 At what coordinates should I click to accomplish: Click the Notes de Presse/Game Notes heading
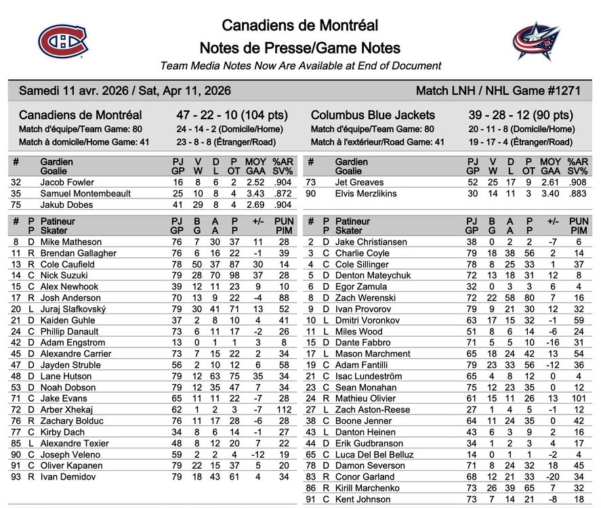pos(299,48)
